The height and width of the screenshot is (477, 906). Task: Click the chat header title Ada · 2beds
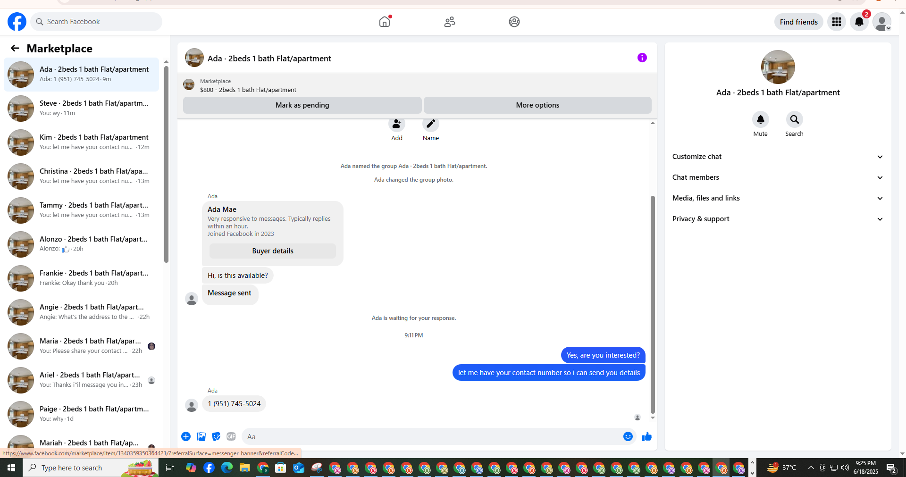point(269,59)
